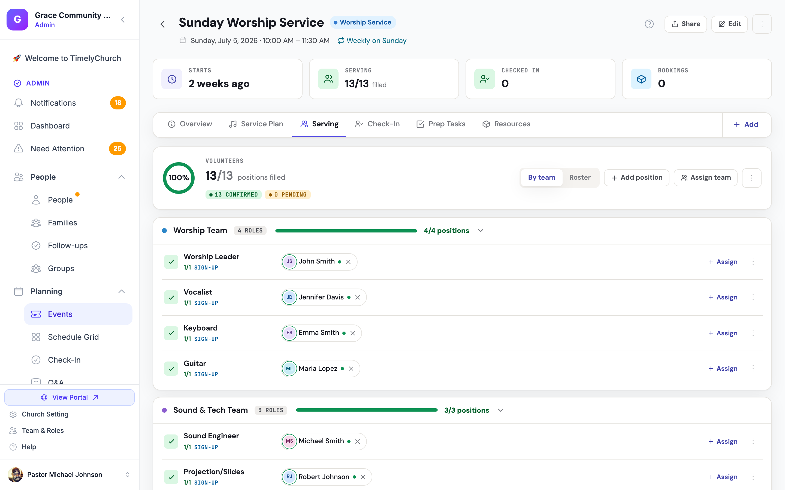Click the Weekly on Sunday recurrence link
This screenshot has width=785, height=490.
coord(372,41)
